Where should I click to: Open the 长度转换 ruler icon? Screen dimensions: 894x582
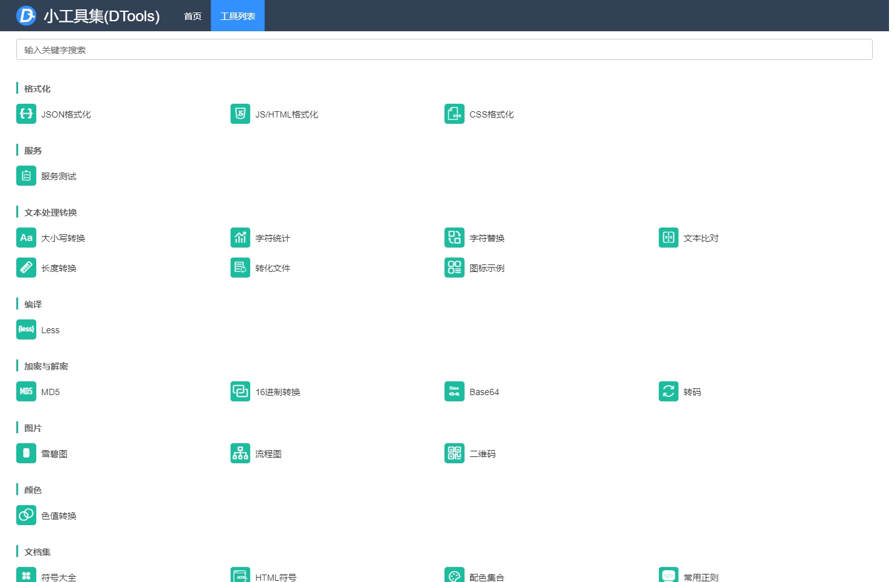pos(26,268)
